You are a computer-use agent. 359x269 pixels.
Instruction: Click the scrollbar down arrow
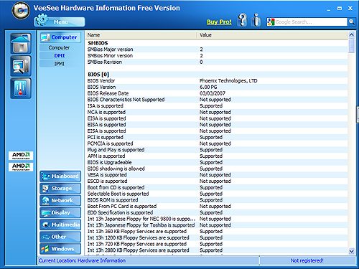[351, 251]
